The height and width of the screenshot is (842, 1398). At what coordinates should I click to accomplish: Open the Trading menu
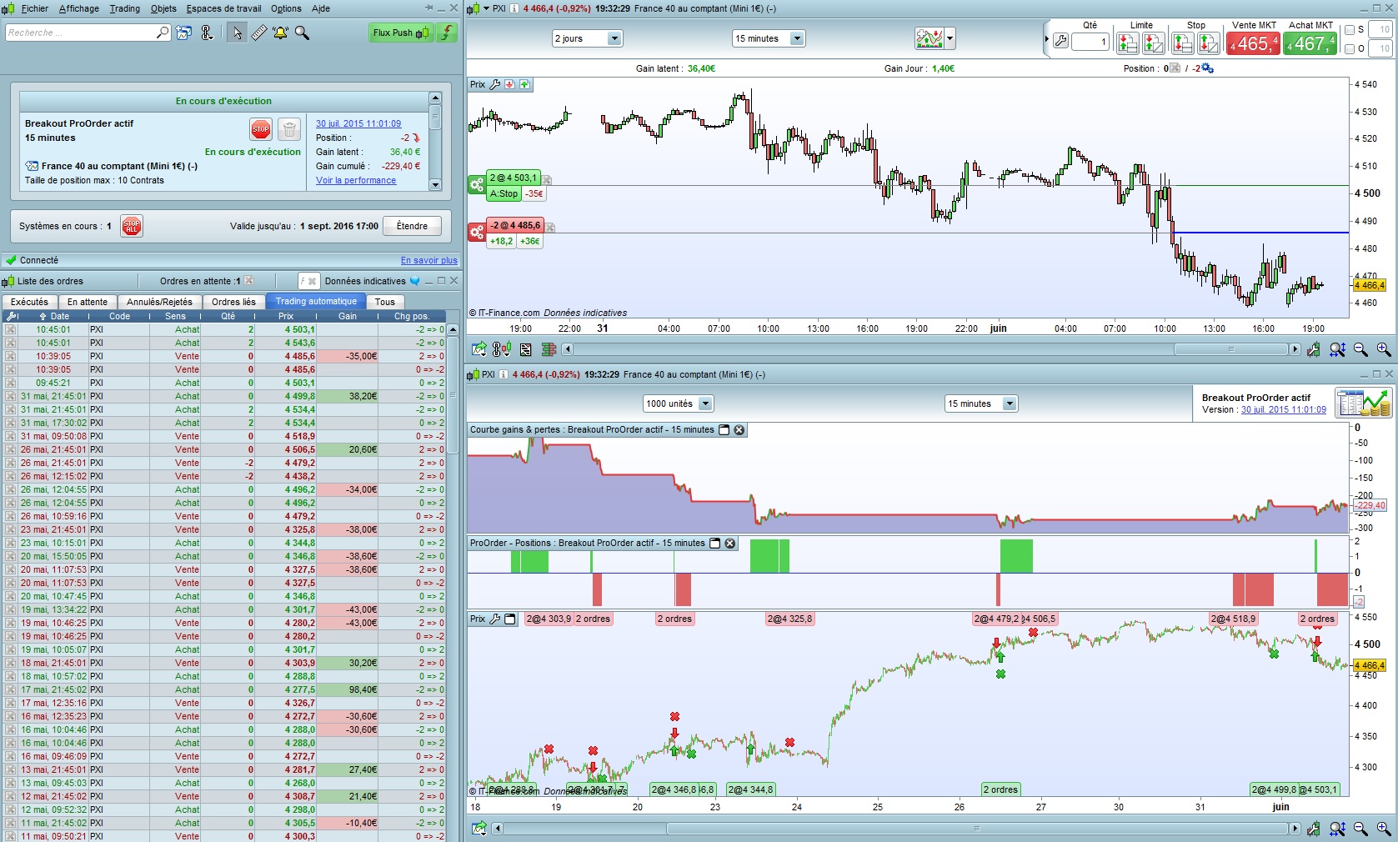[124, 8]
